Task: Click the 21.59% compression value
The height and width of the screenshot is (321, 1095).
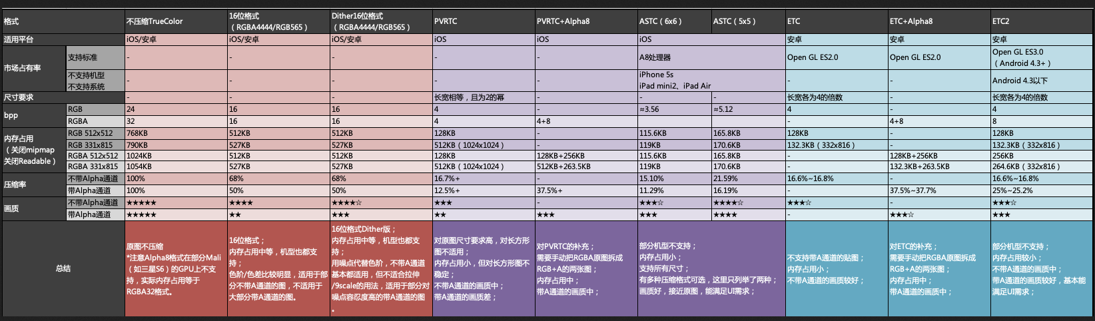Action: pyautogui.click(x=748, y=178)
